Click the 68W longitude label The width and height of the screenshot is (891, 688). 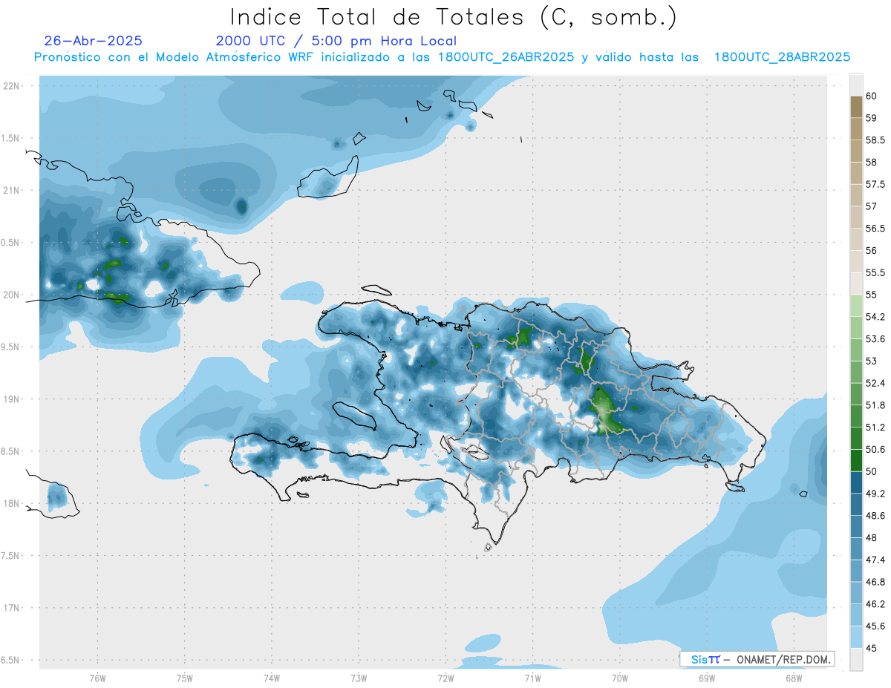coord(794,678)
